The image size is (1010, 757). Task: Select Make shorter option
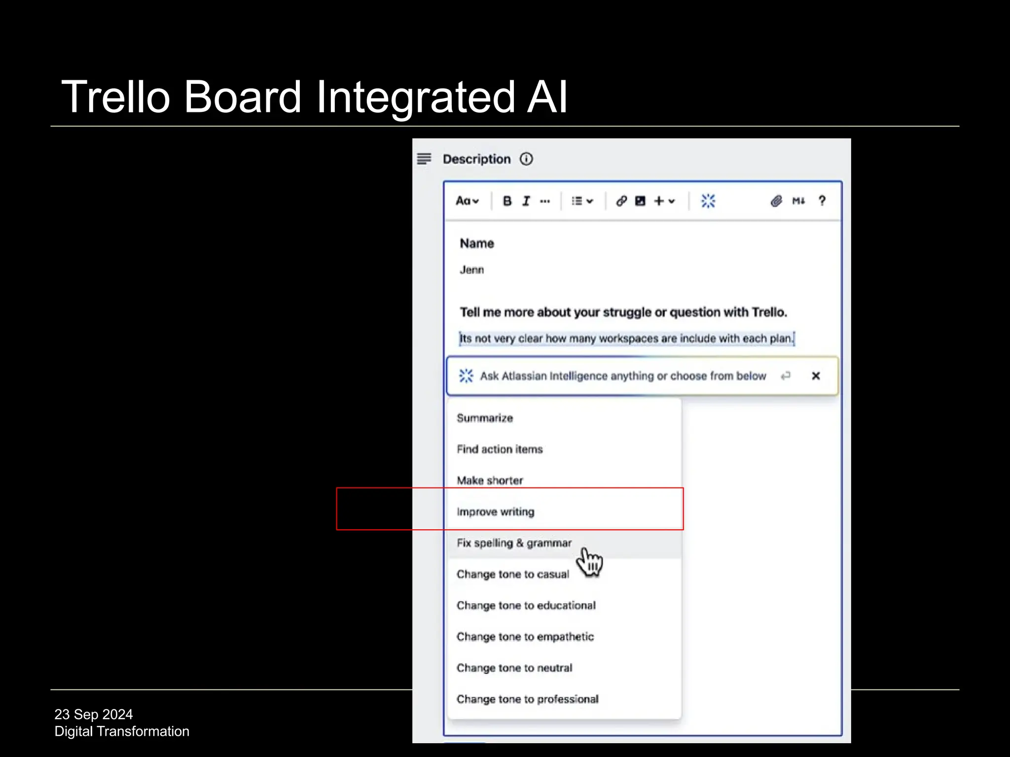point(564,481)
